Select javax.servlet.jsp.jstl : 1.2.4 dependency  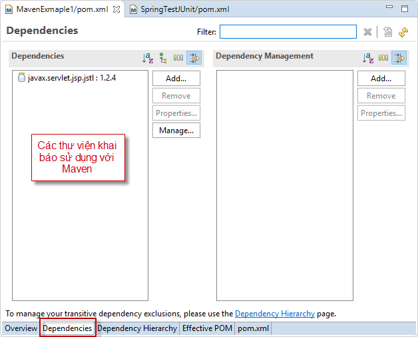(71, 78)
